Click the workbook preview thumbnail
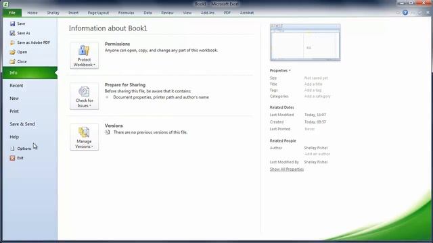The height and width of the screenshot is (243, 433). point(305,42)
